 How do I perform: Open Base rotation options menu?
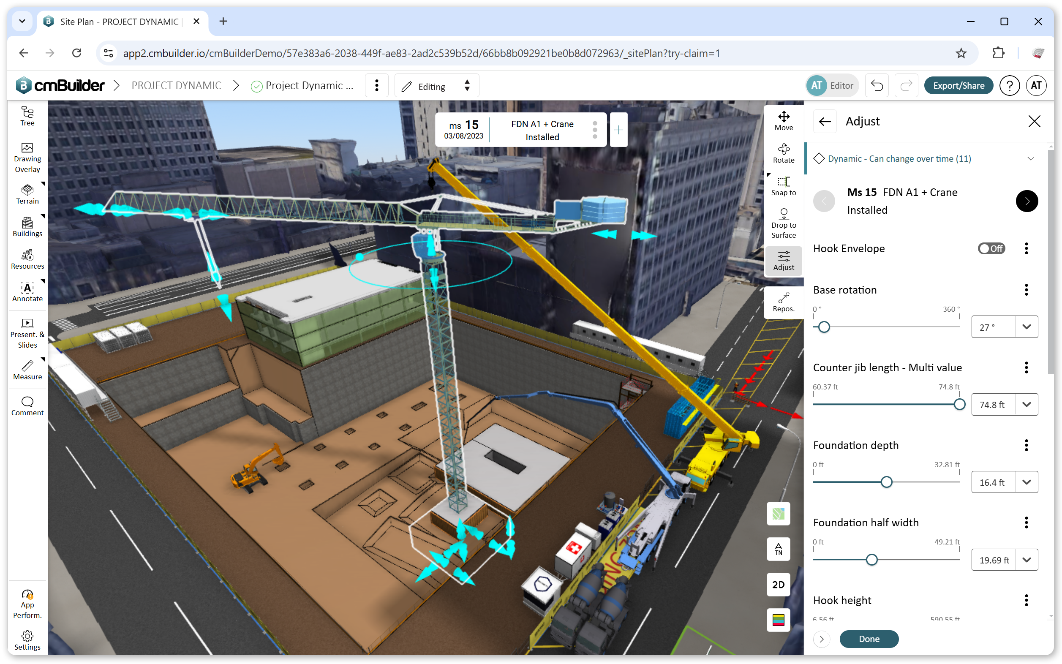pos(1027,290)
